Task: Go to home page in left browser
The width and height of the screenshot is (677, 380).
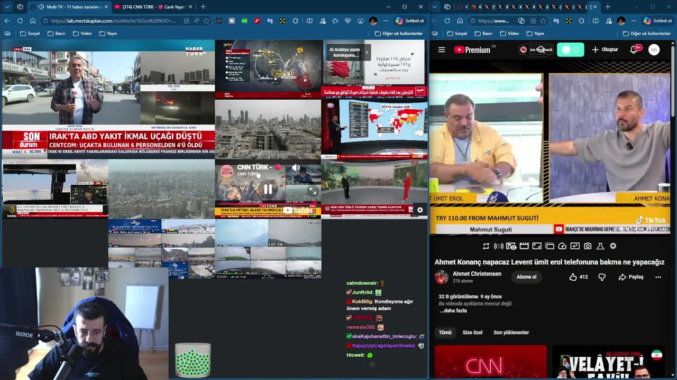Action: coord(33,21)
